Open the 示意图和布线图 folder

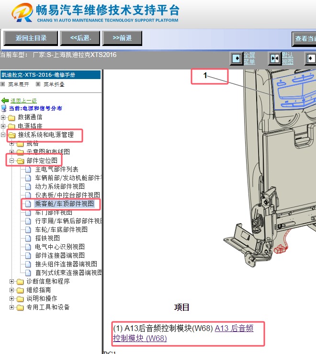click(x=48, y=152)
